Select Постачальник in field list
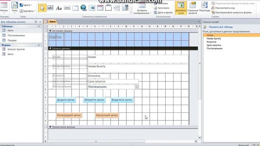260x146 pixels. click(232, 49)
